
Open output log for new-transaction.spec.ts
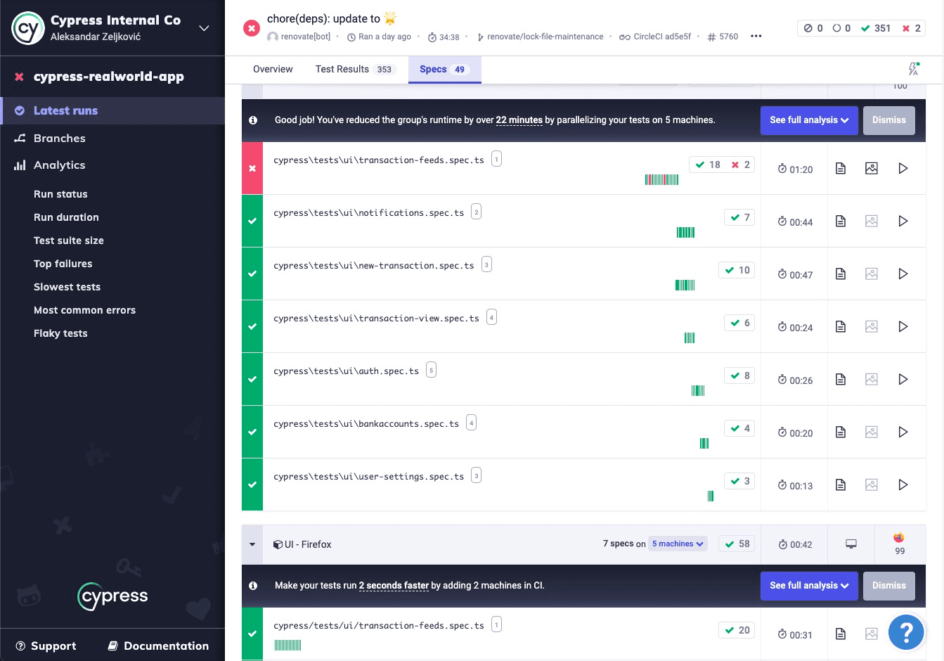click(840, 274)
